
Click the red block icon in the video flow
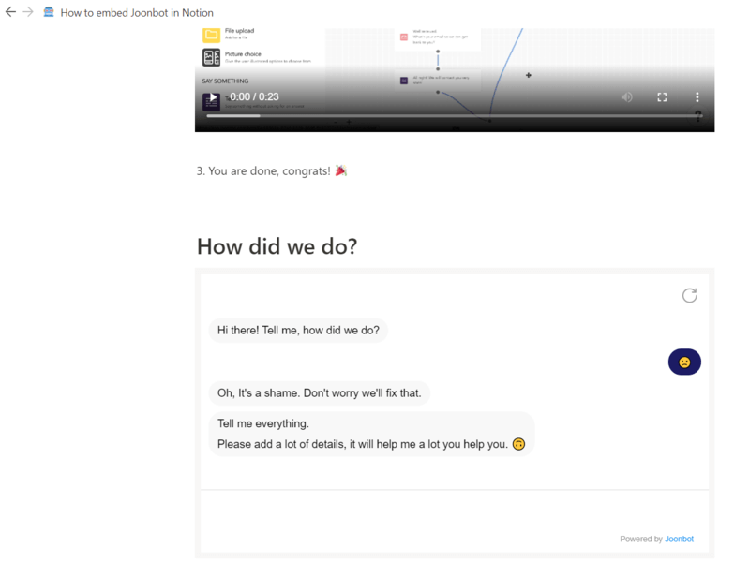pyautogui.click(x=404, y=37)
